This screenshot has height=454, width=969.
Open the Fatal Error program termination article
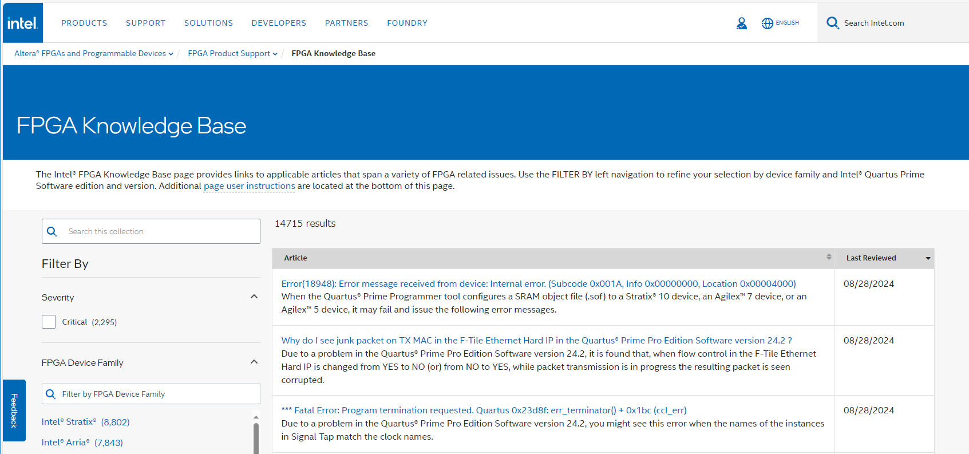tap(484, 410)
